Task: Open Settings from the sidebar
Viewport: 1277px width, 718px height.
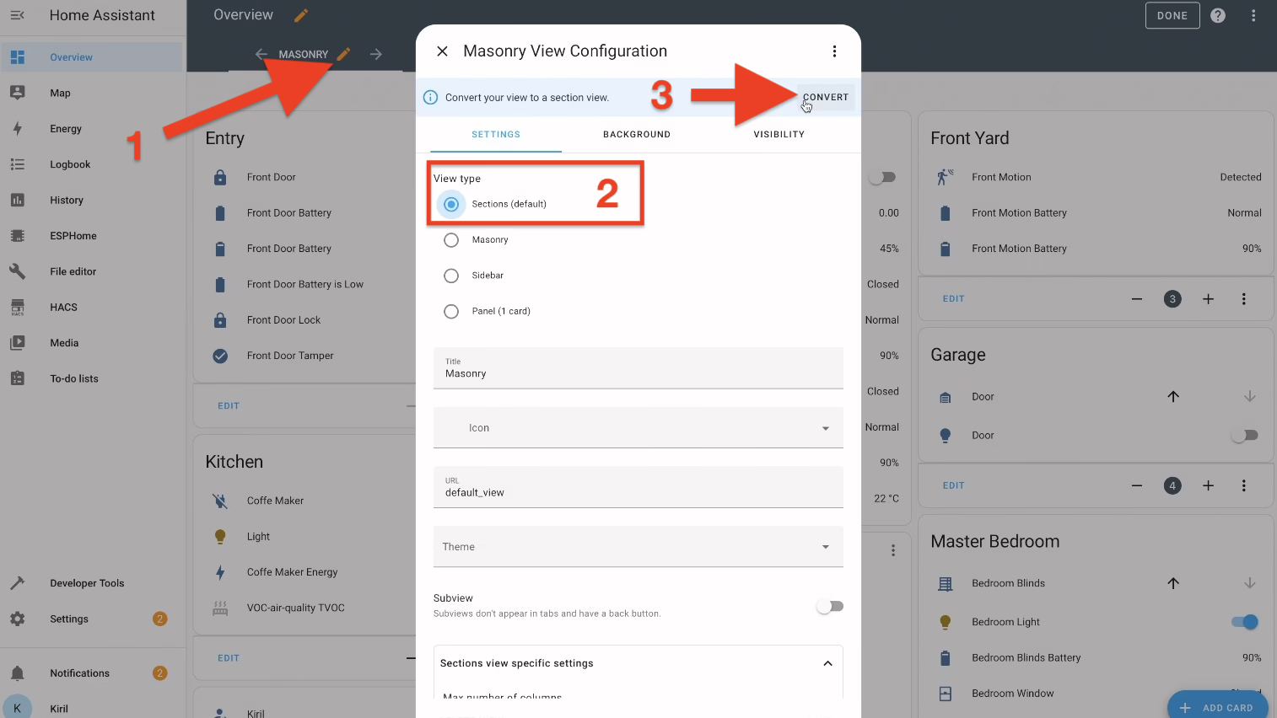Action: (92, 619)
